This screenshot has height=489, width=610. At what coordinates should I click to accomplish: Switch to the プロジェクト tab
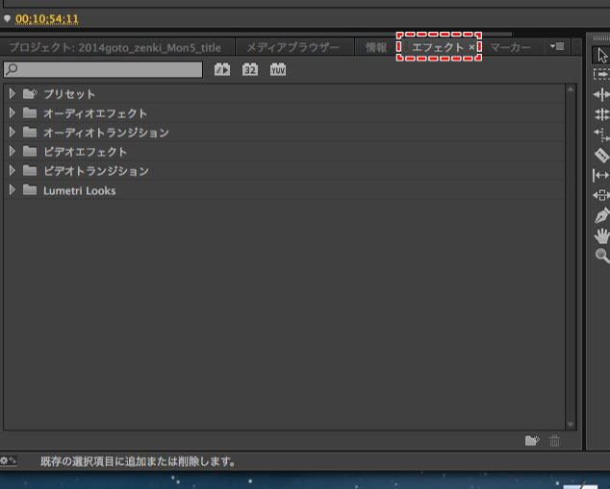pyautogui.click(x=115, y=47)
